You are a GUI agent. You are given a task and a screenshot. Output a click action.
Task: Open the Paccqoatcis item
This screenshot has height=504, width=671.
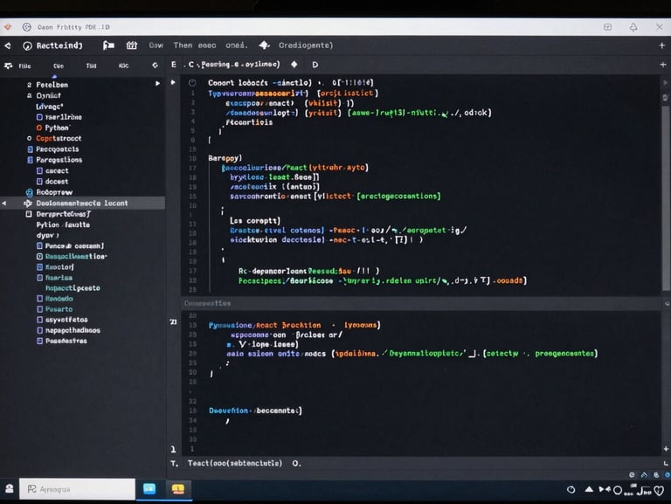[53, 148]
